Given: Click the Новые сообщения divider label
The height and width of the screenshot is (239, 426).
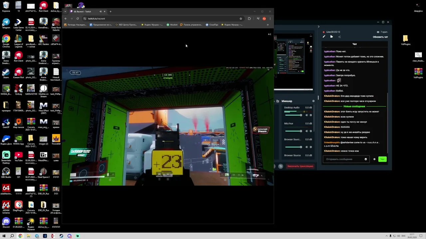Looking at the screenshot, I should click(x=354, y=106).
